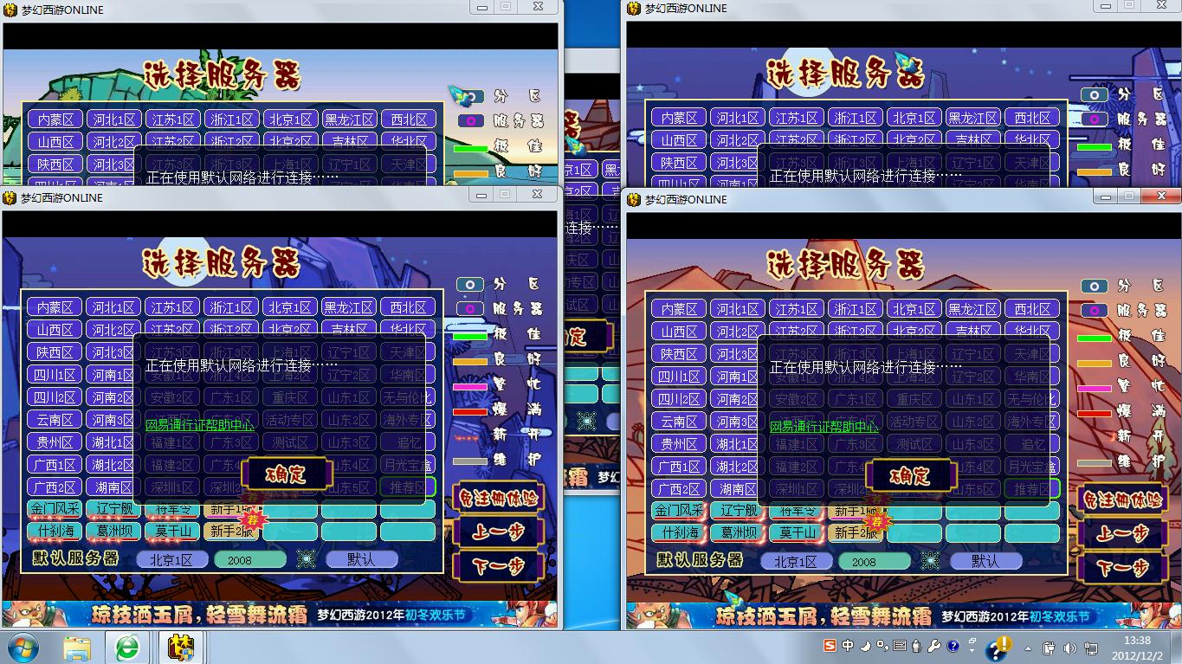Open 网易通行证帮助中心 link in bottom-left window
The width and height of the screenshot is (1182, 664).
(x=200, y=425)
